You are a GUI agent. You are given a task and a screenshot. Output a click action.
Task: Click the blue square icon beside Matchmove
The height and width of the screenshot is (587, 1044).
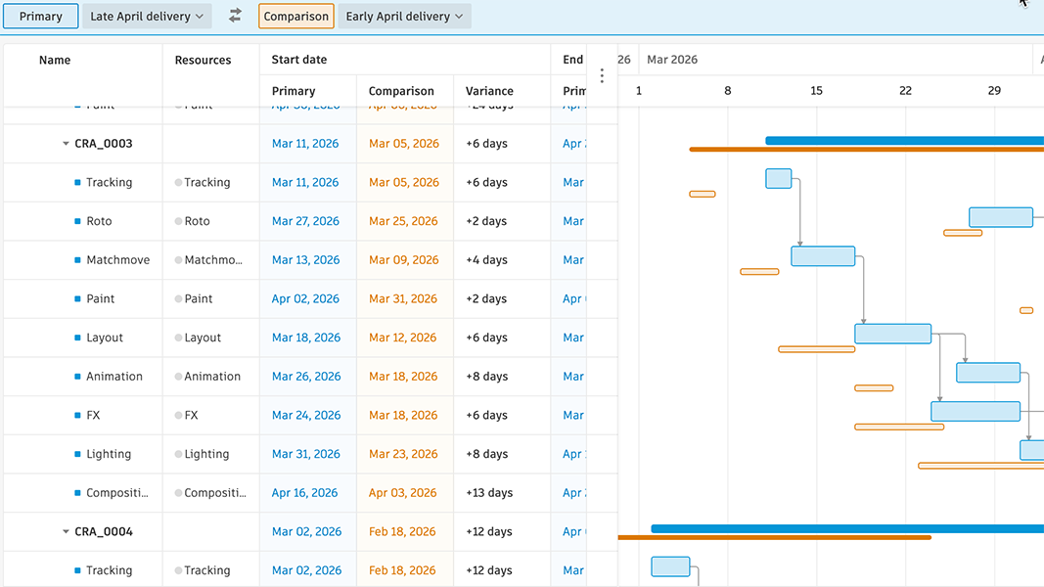(x=78, y=260)
